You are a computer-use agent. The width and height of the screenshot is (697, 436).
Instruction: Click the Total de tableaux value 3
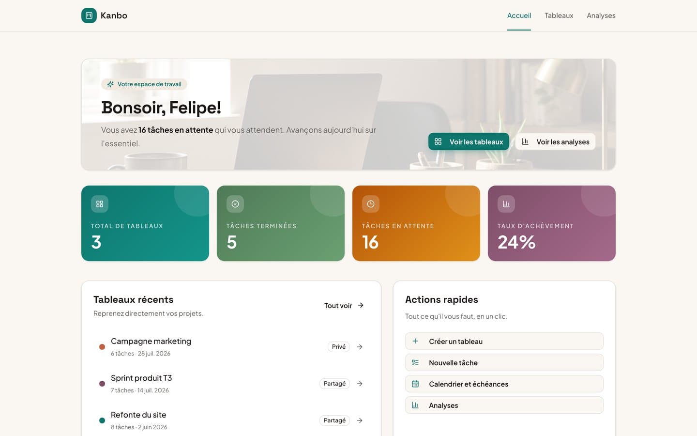[96, 242]
